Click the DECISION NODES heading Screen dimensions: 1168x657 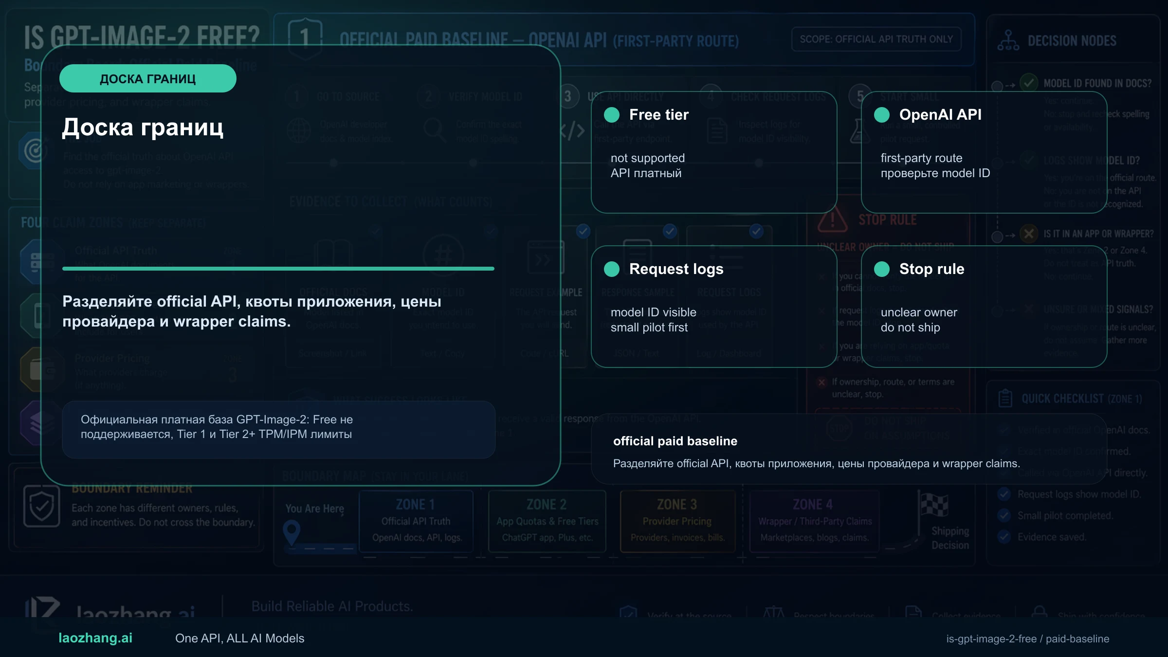(x=1072, y=41)
